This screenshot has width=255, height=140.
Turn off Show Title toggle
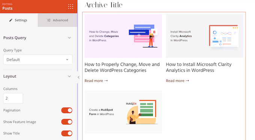click(x=67, y=133)
